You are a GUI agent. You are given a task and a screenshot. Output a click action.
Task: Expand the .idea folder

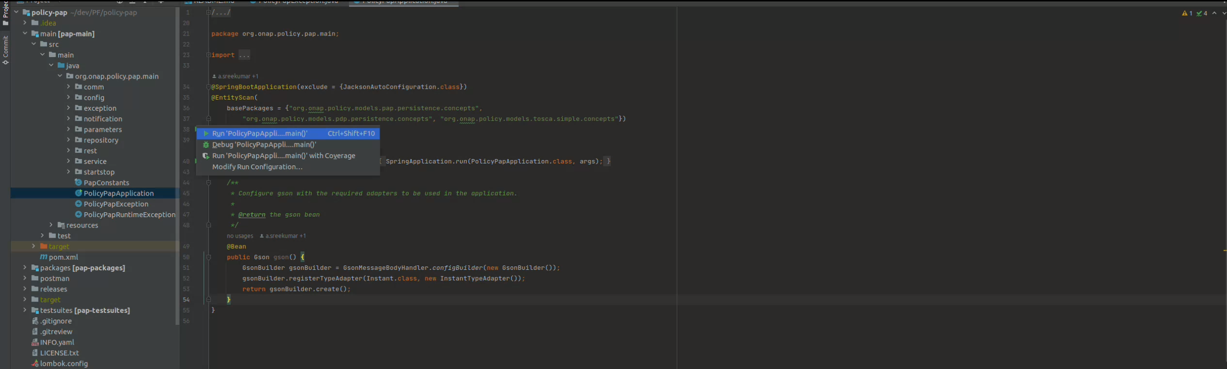pos(25,23)
